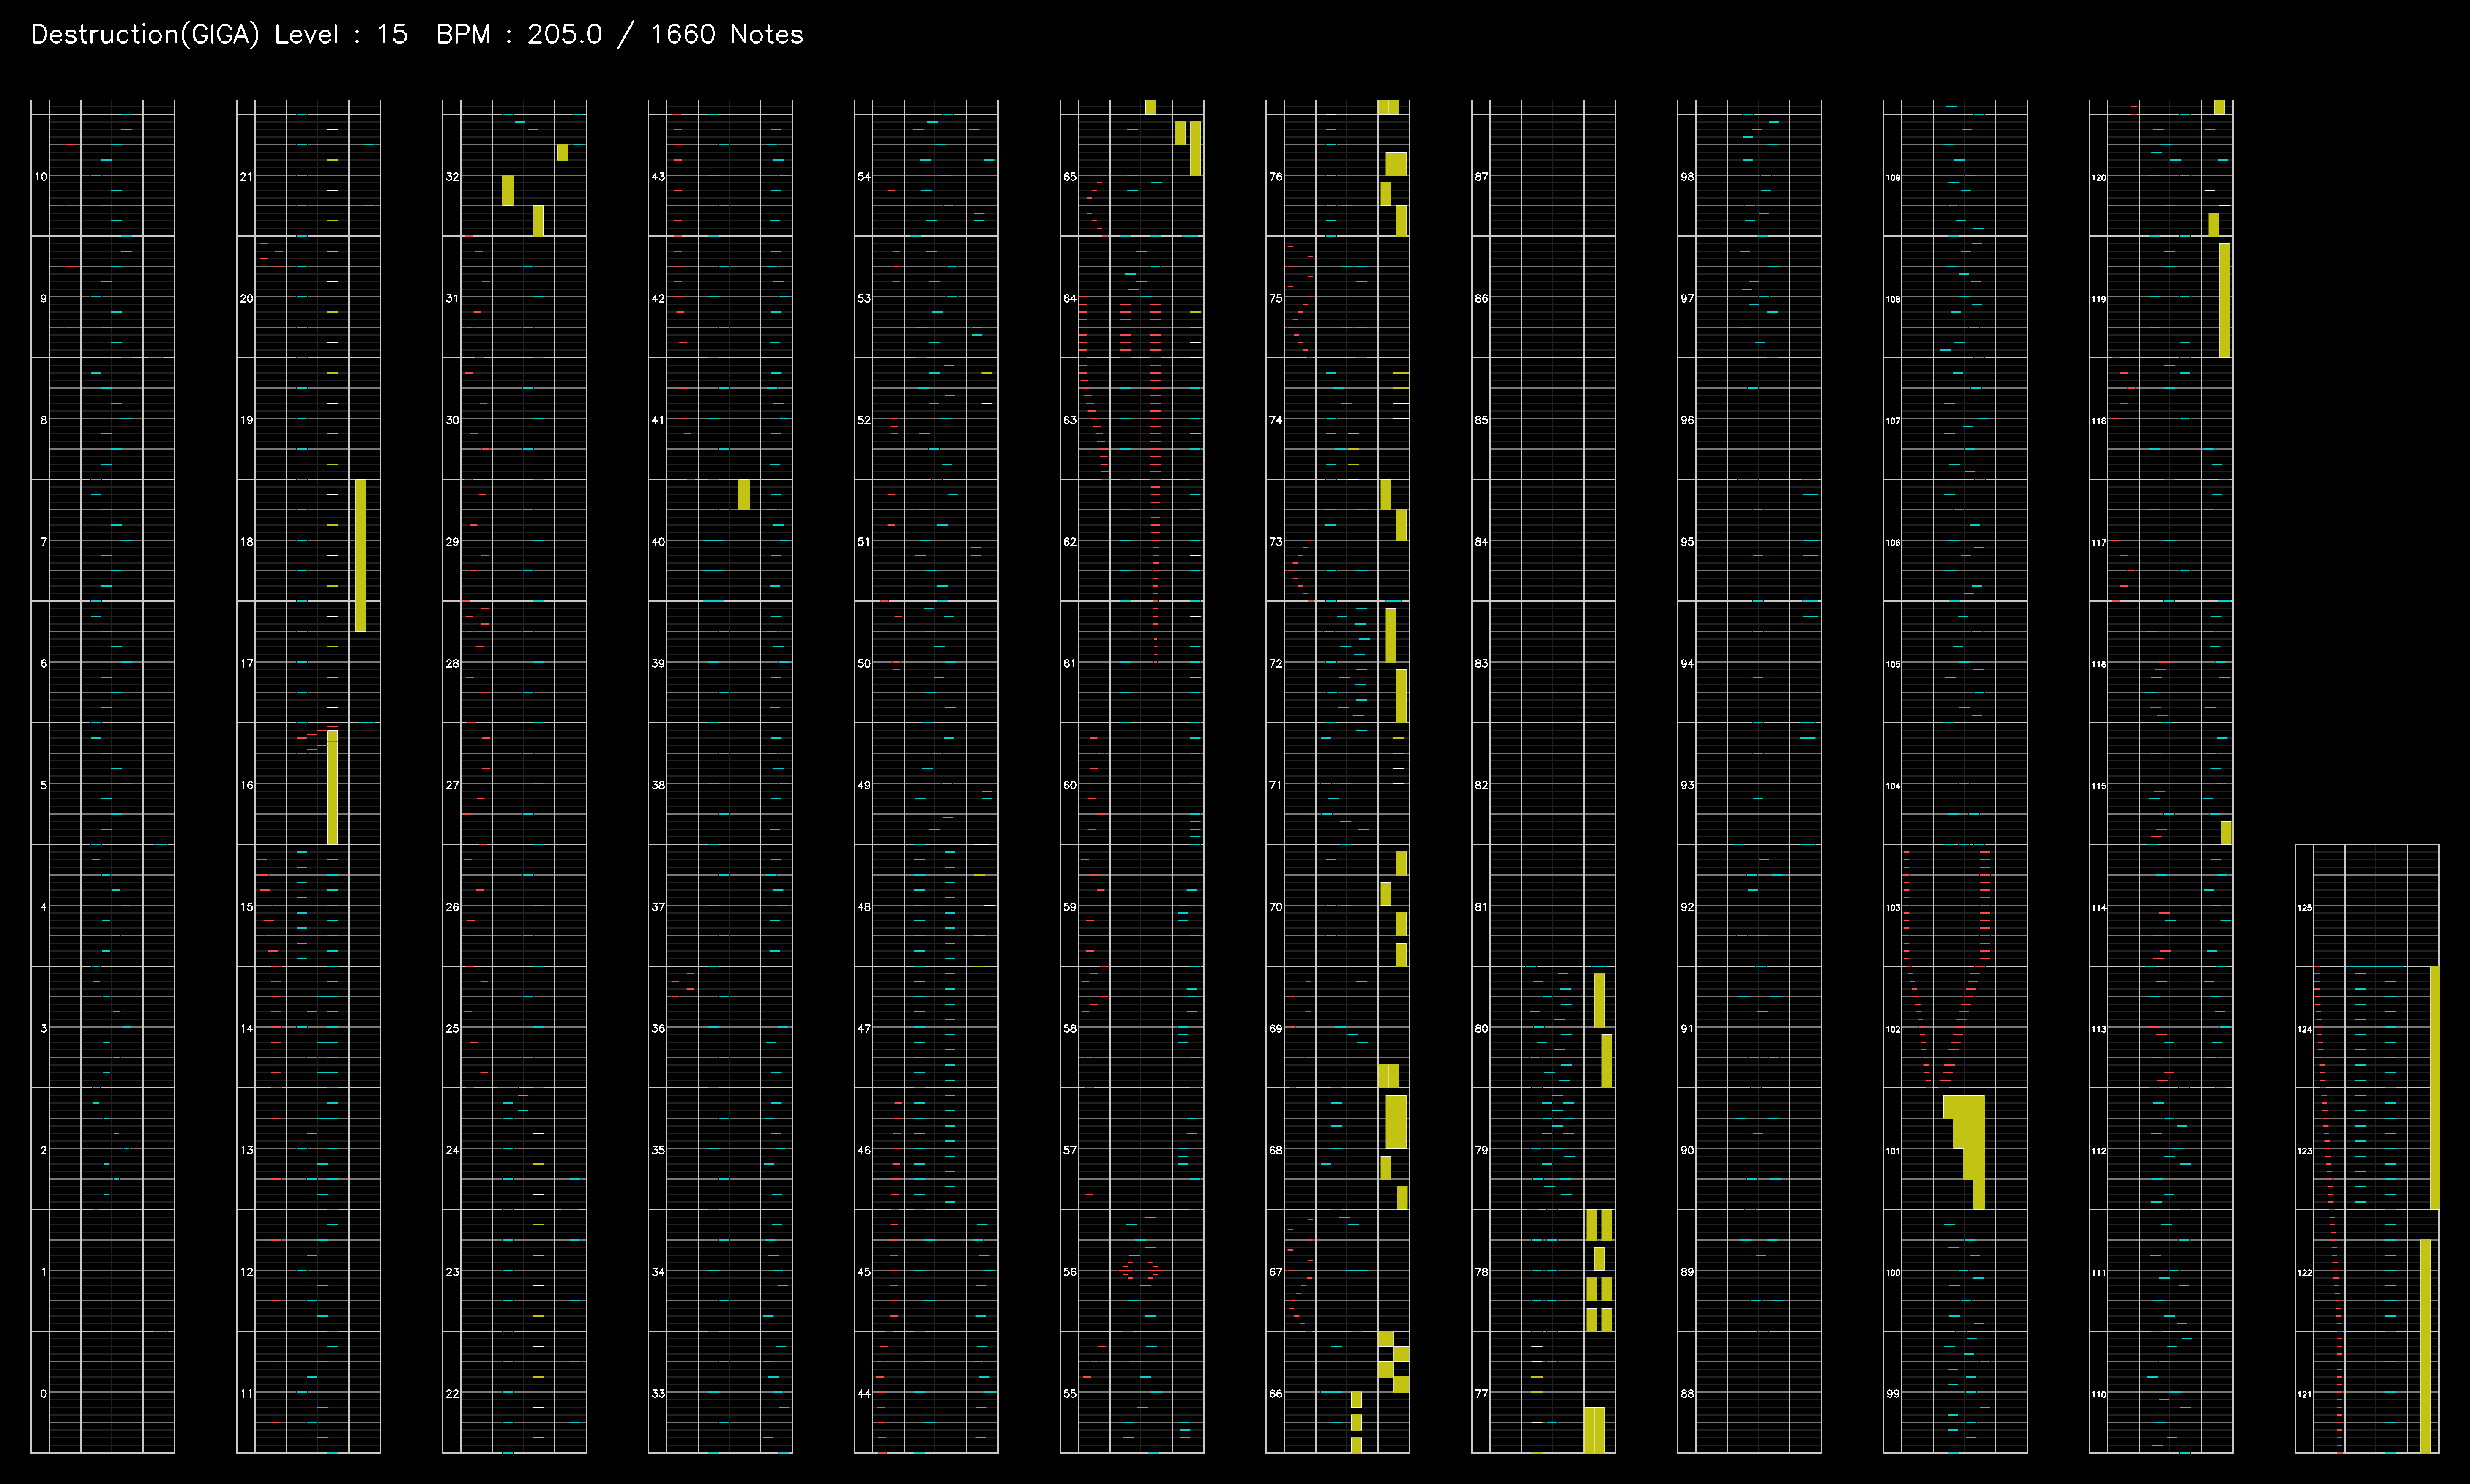Select the measure number label "40"
This screenshot has width=2470, height=1484.
tap(658, 542)
